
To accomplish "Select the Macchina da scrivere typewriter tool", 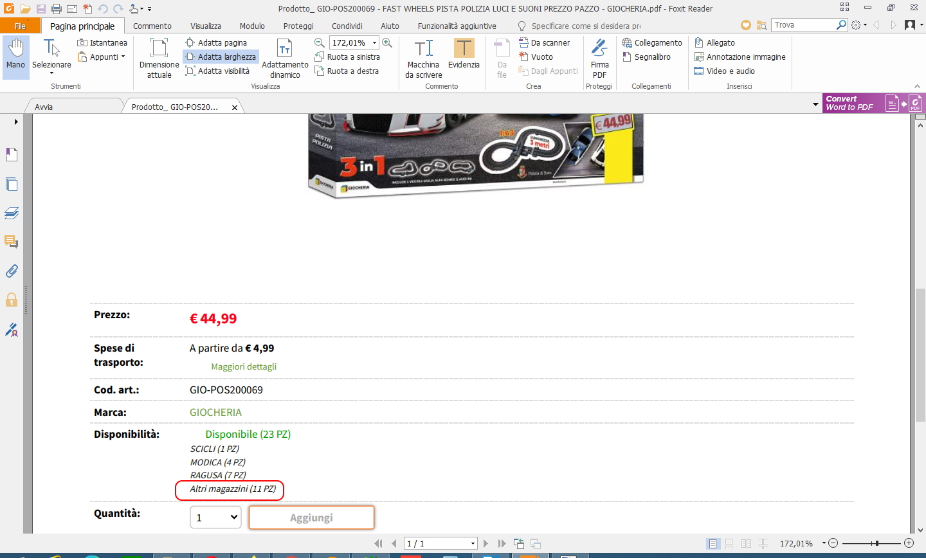I will [x=423, y=57].
